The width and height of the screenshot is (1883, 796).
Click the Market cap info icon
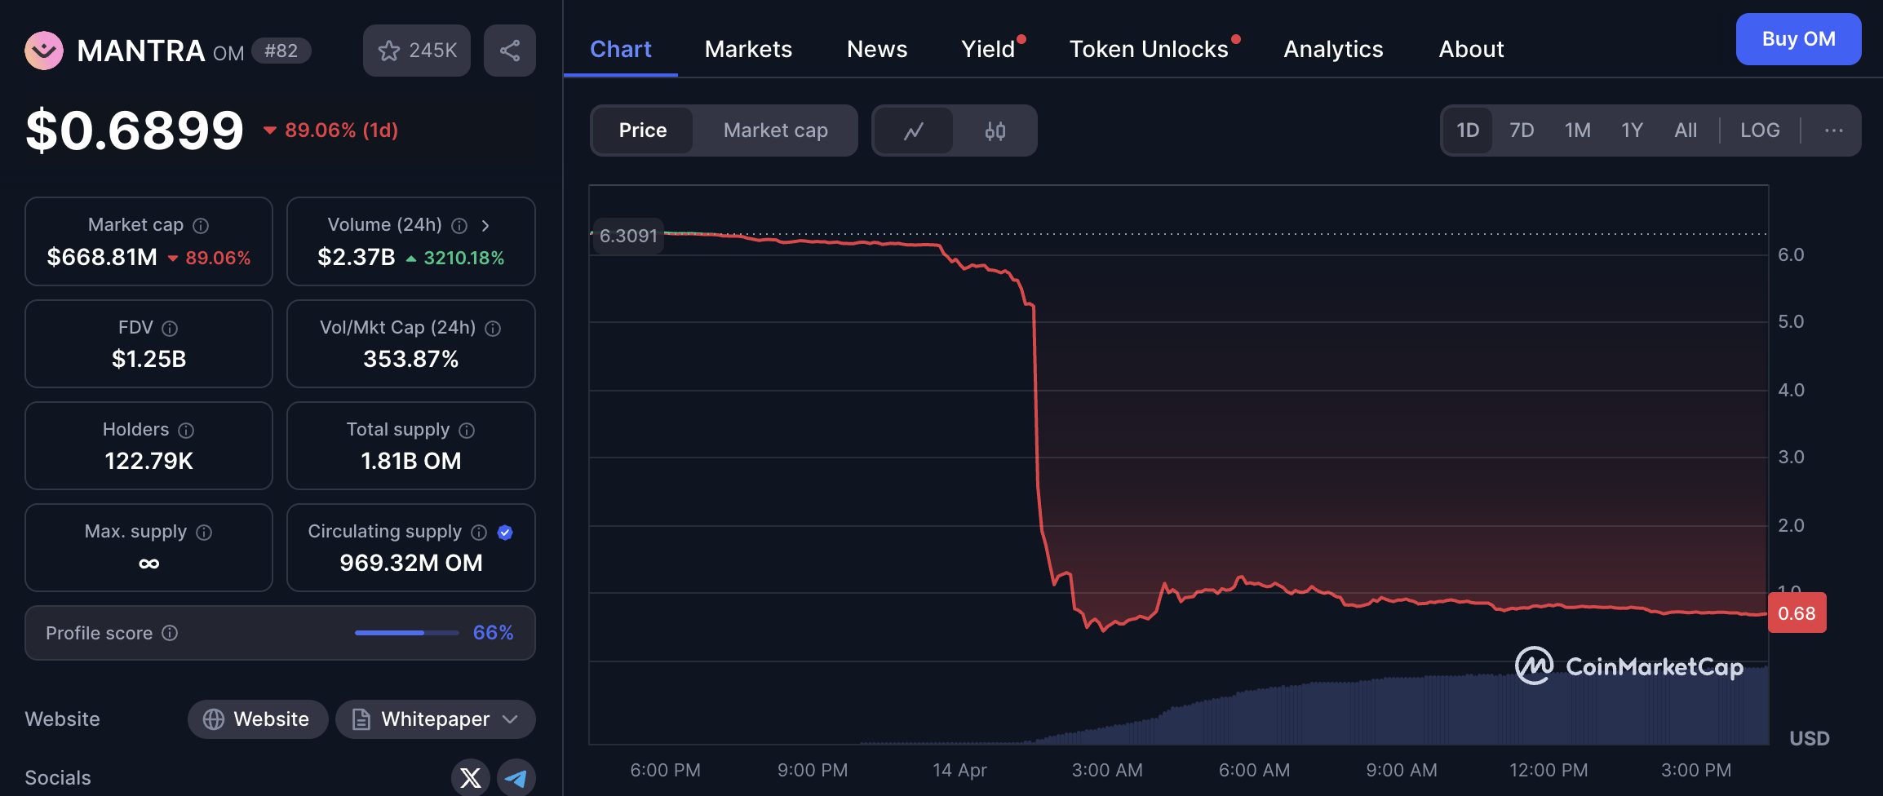[x=201, y=226]
